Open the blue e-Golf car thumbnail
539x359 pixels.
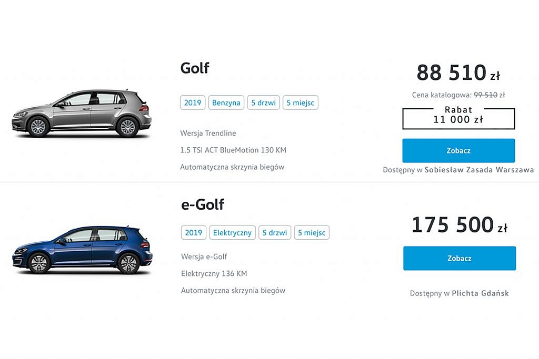82,250
